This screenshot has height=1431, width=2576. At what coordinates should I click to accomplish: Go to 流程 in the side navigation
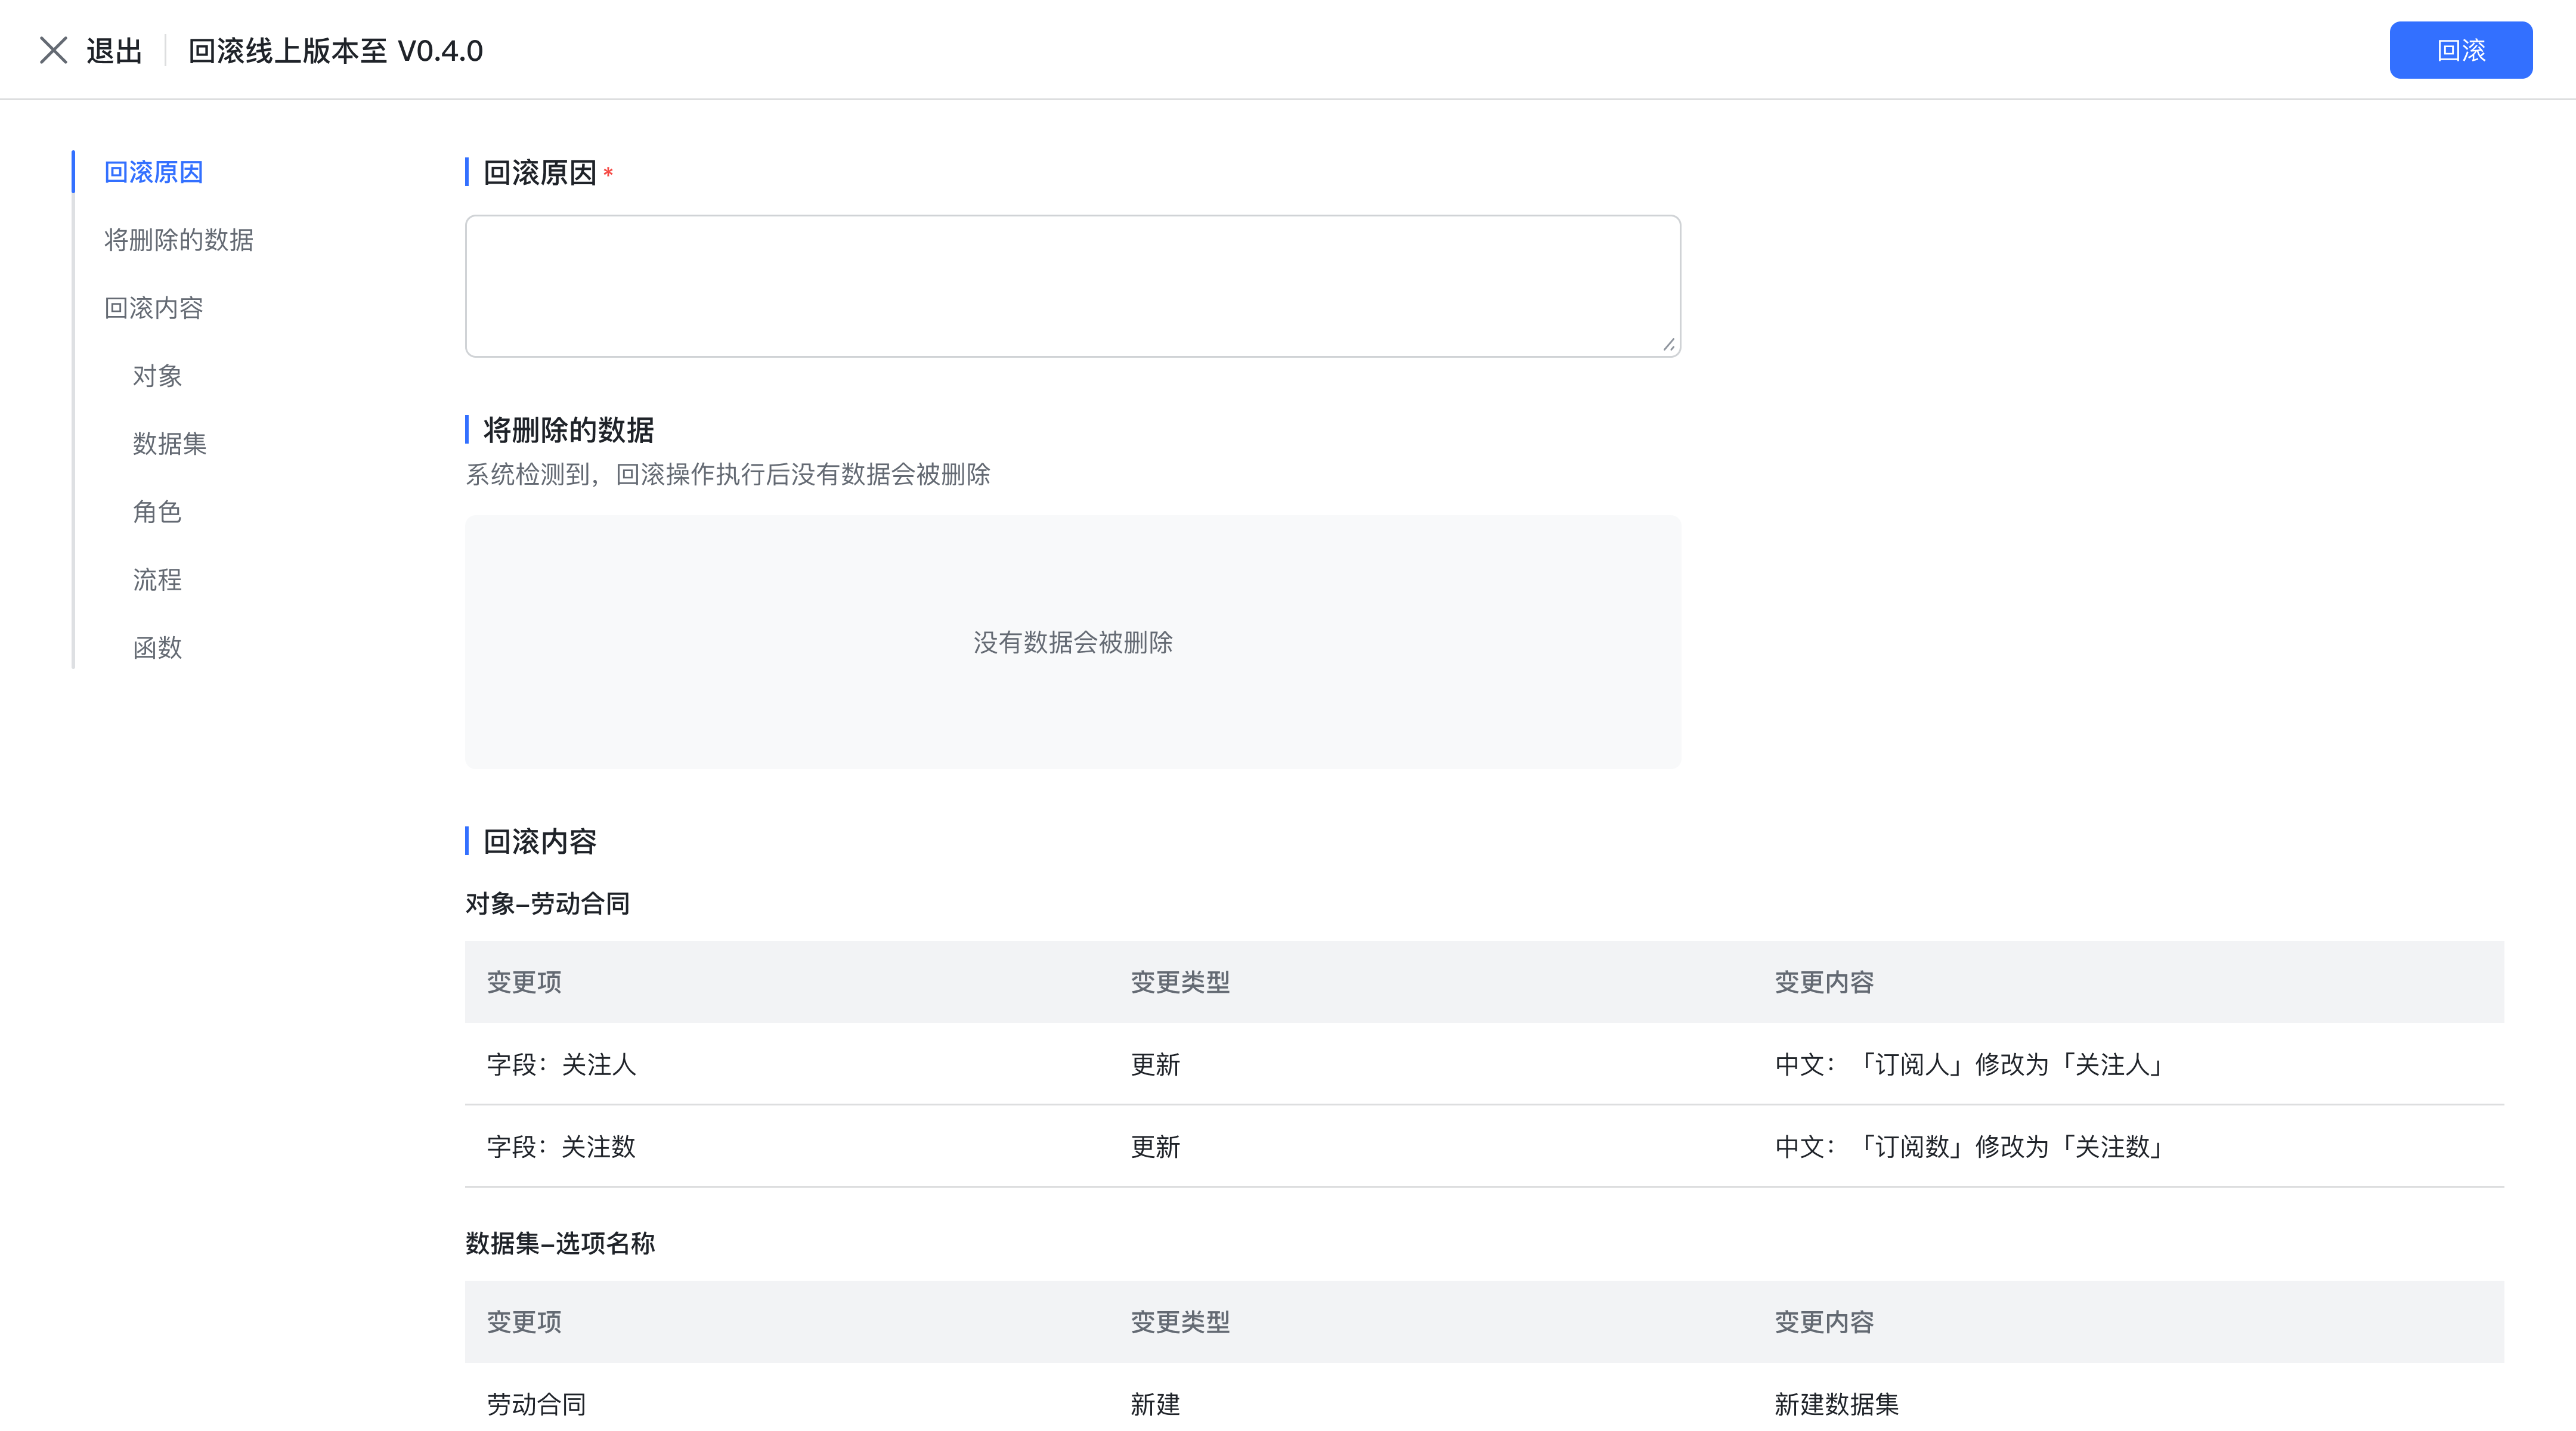(x=157, y=580)
